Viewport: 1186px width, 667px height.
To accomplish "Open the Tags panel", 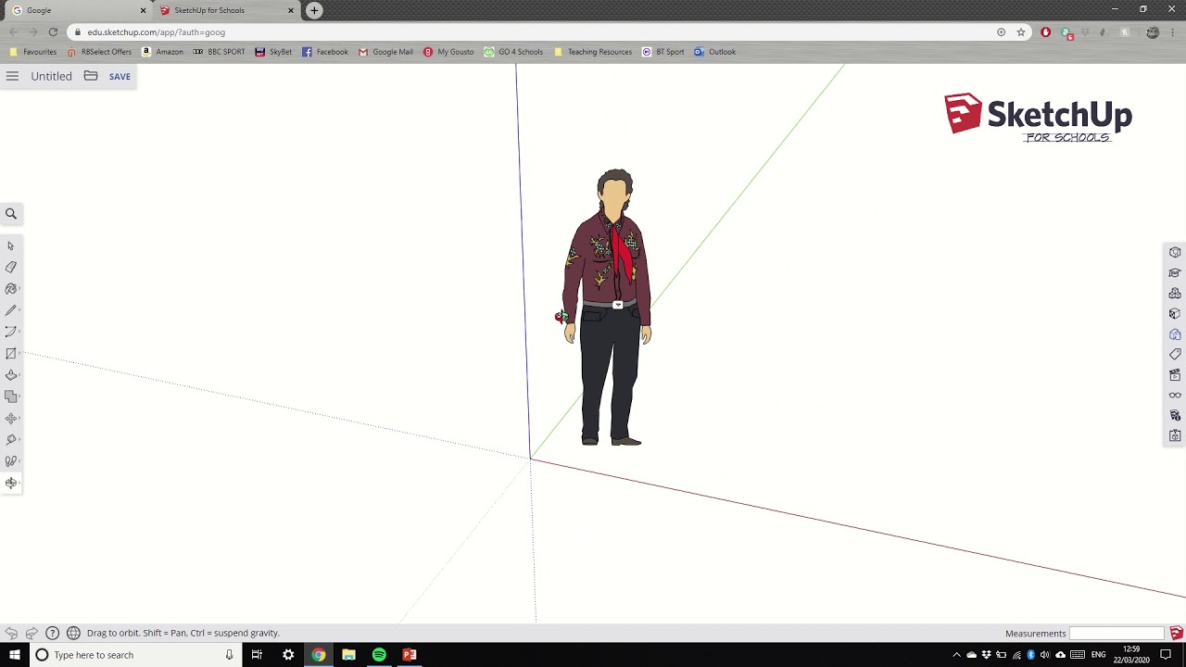I will coord(1175,355).
